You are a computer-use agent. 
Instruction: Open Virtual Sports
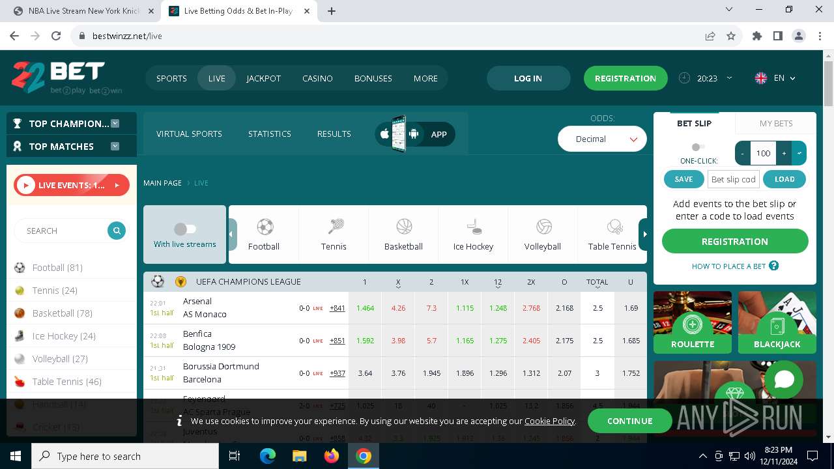(189, 134)
